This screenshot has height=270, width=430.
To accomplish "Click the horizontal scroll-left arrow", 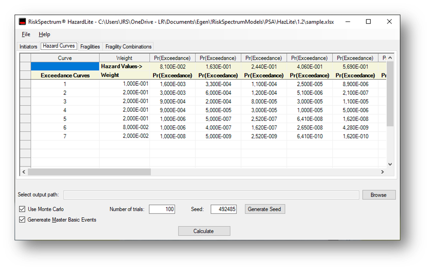I will coord(24,172).
